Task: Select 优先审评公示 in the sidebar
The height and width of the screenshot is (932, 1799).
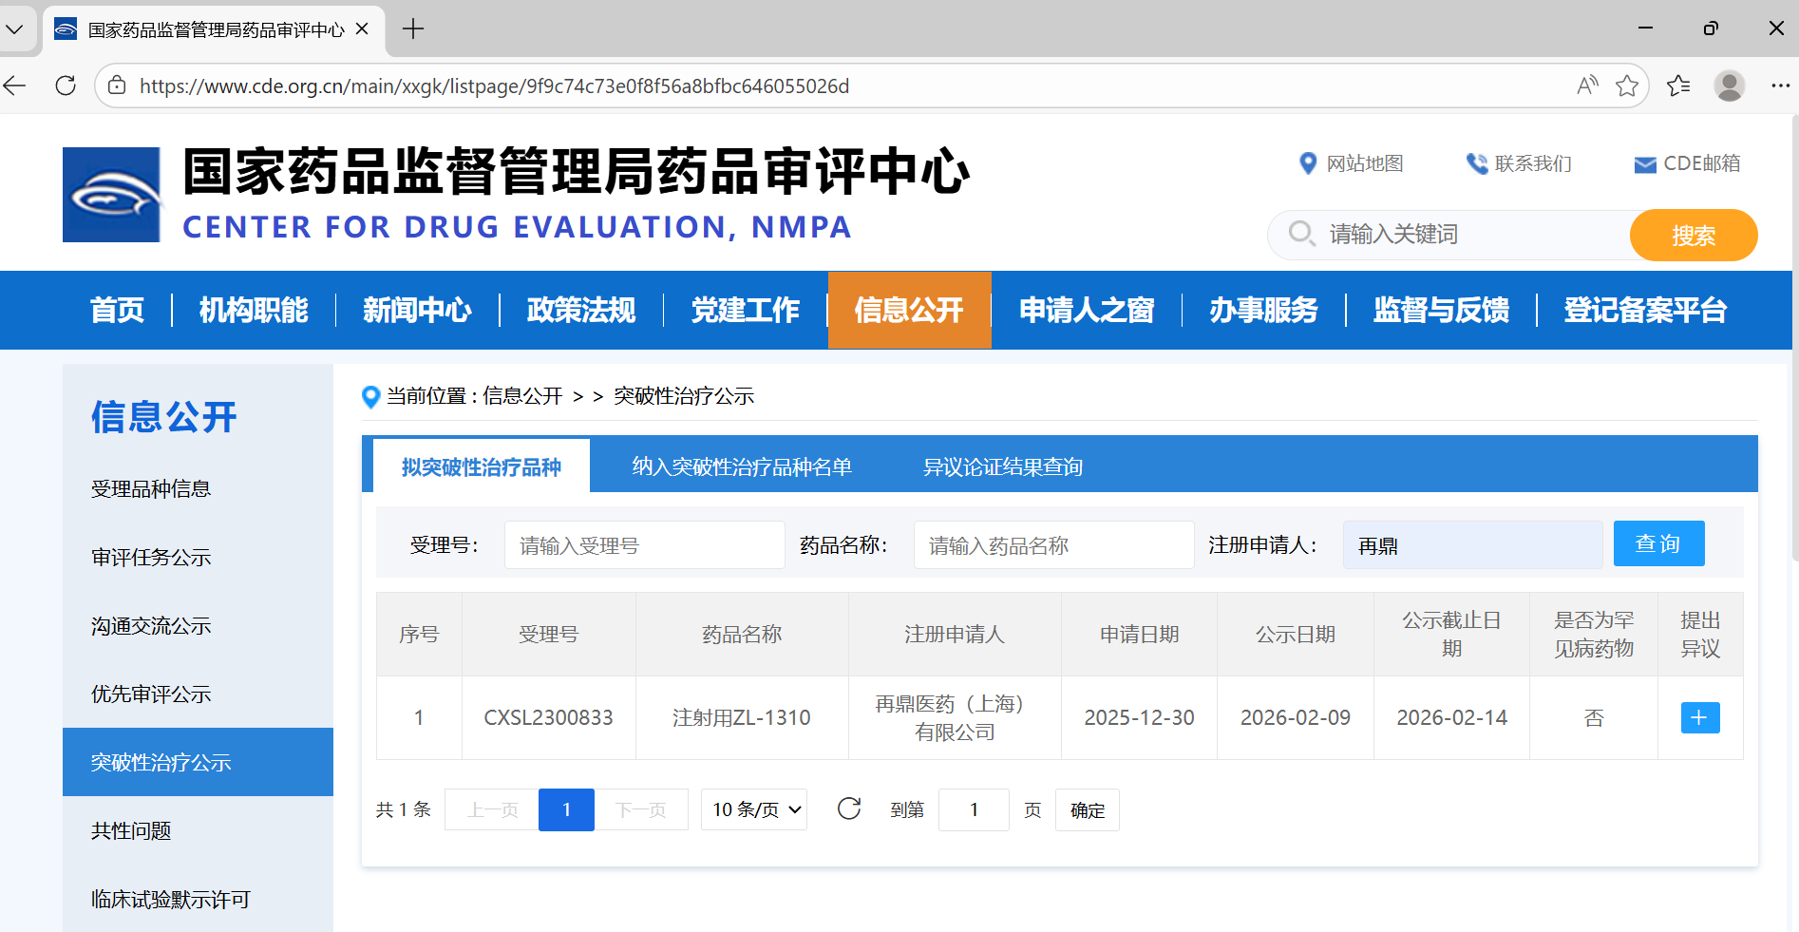Action: [x=151, y=694]
